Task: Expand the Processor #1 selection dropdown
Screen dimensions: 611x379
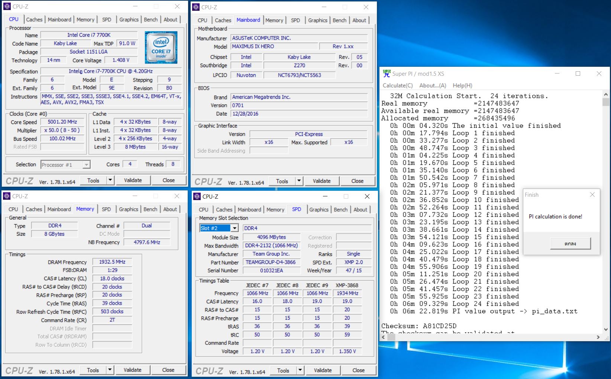Action: 86,164
